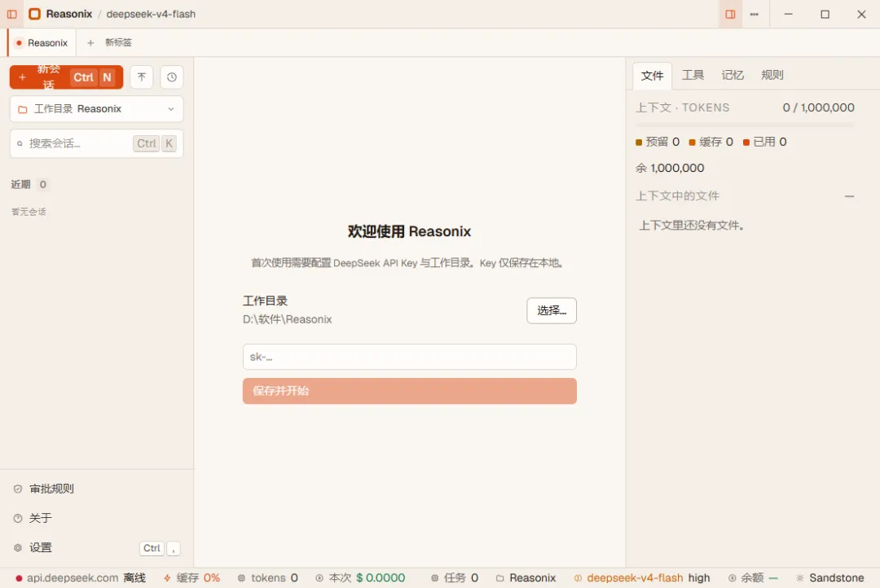The width and height of the screenshot is (880, 588).
Task: Click the question icon beside 关于
Action: pyautogui.click(x=18, y=519)
